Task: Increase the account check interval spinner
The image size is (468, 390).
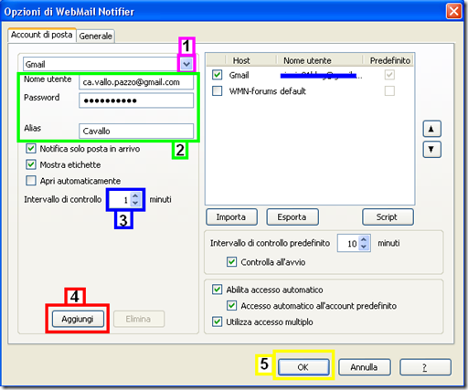Action: click(x=135, y=195)
